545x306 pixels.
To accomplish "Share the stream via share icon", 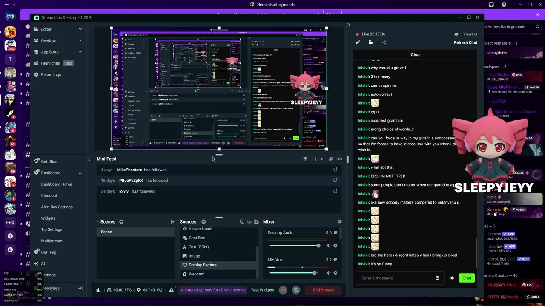I will pyautogui.click(x=384, y=42).
